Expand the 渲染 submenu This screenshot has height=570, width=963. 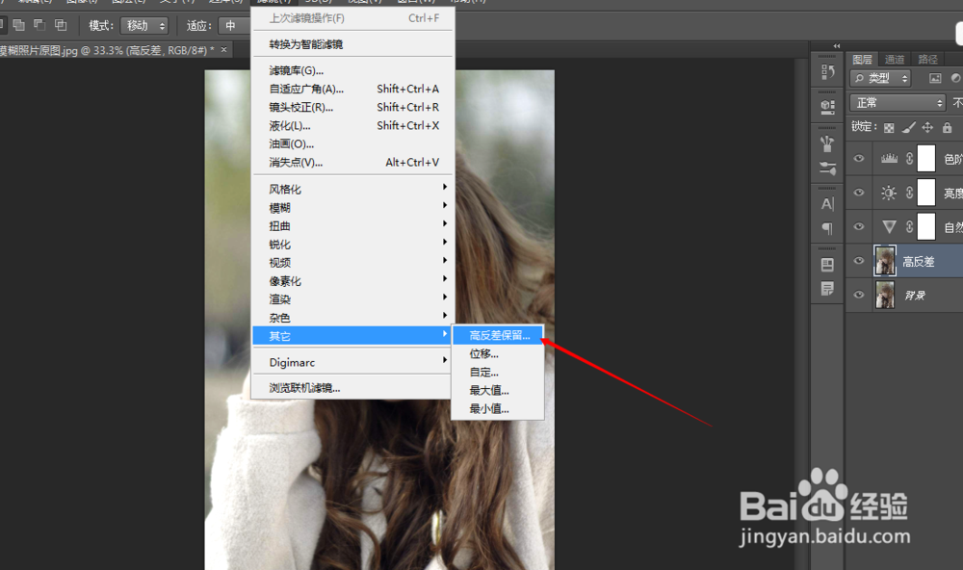tap(353, 299)
